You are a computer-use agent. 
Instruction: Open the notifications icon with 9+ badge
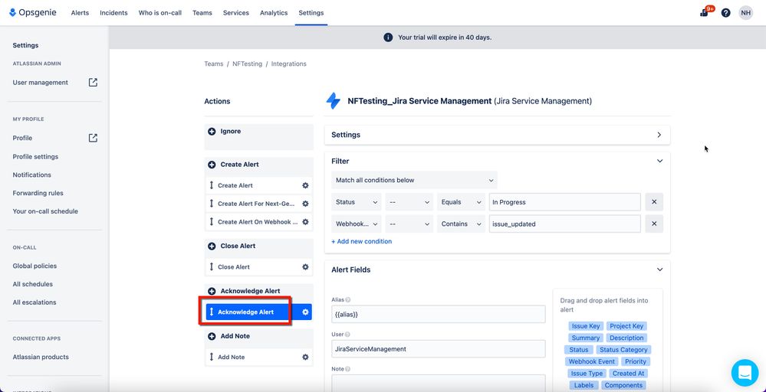point(706,11)
